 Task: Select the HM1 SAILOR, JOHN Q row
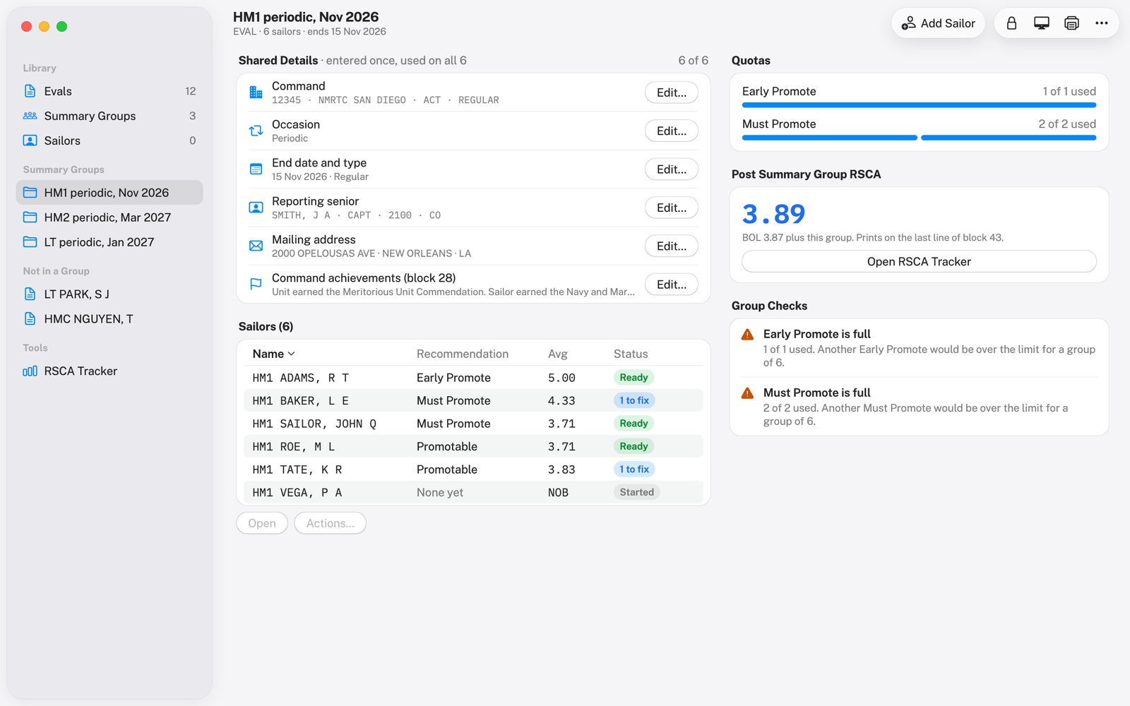pos(473,424)
